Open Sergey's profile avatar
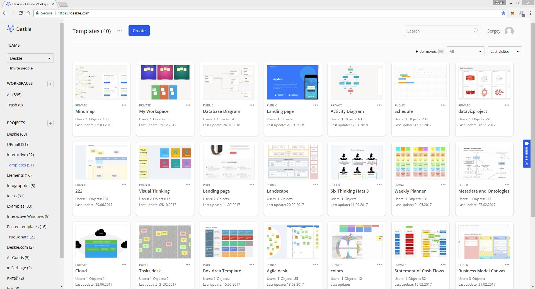Image resolution: width=535 pixels, height=289 pixels. coord(510,31)
